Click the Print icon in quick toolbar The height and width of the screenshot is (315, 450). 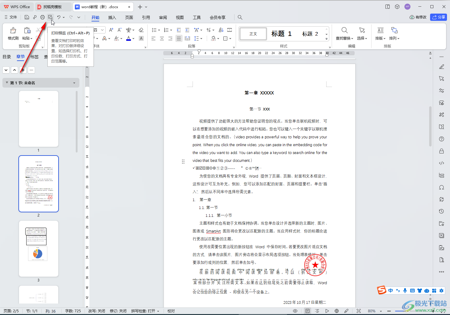pos(43,17)
